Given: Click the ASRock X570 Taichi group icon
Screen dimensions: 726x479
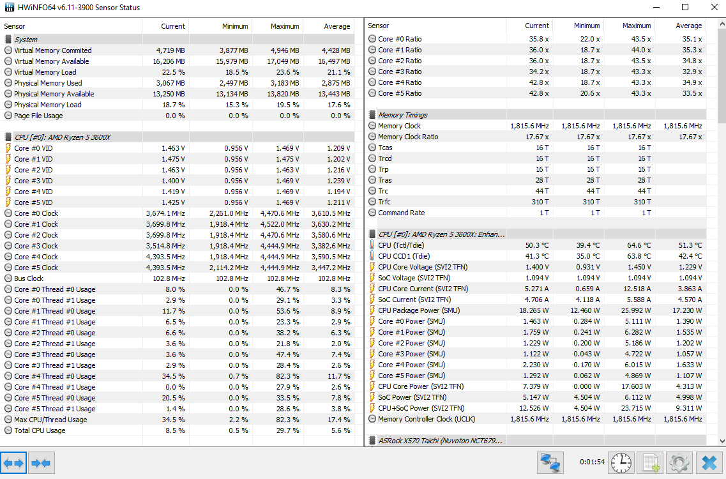Looking at the screenshot, I should 372,441.
